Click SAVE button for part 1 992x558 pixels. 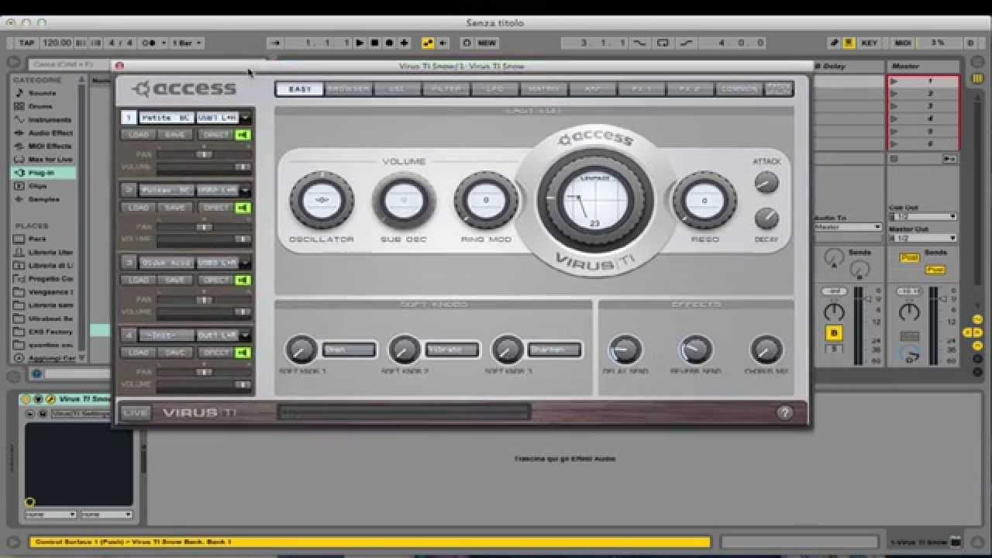click(175, 135)
